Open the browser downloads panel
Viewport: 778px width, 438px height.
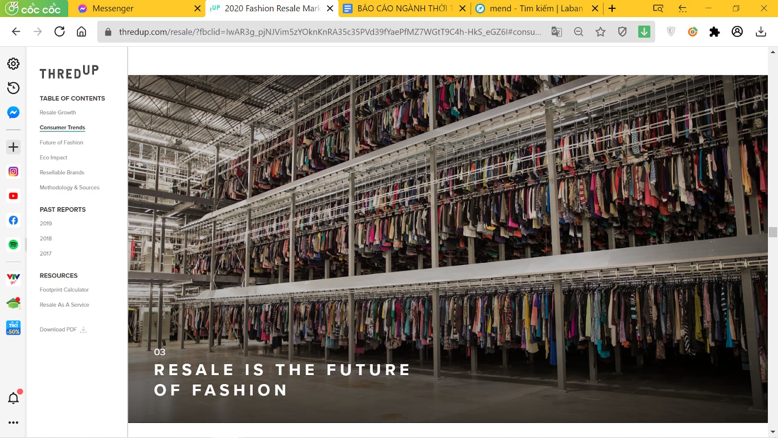click(x=761, y=32)
